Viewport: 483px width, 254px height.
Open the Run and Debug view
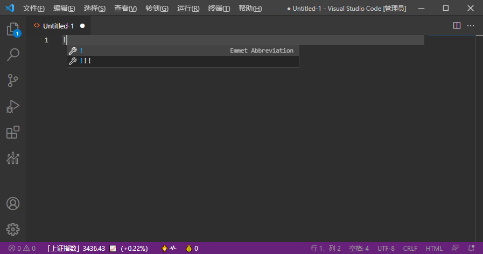point(13,106)
